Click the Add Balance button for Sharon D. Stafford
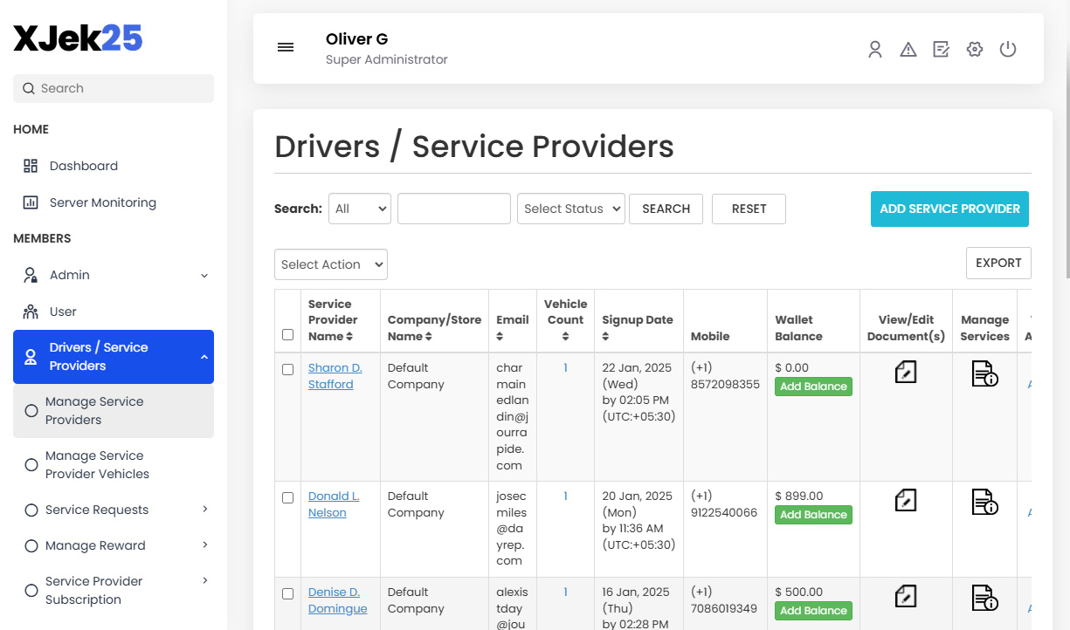This screenshot has width=1070, height=630. point(813,386)
